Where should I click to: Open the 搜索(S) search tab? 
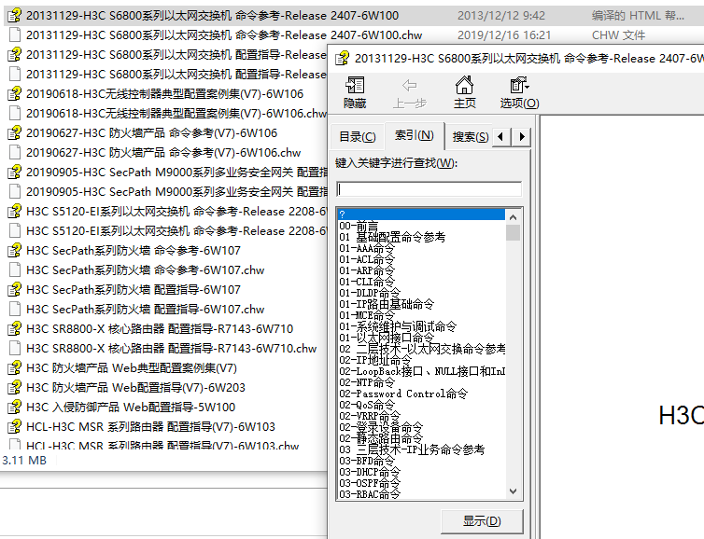pos(470,136)
